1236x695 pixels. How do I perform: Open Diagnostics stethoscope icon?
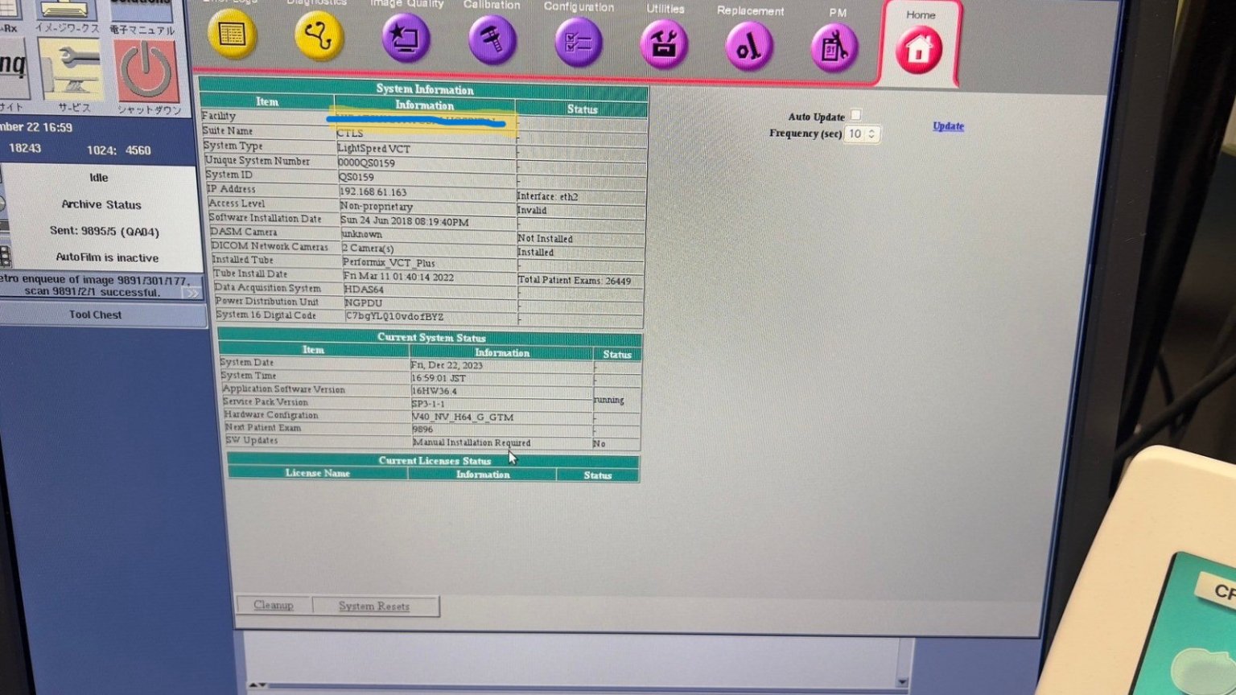(x=318, y=37)
